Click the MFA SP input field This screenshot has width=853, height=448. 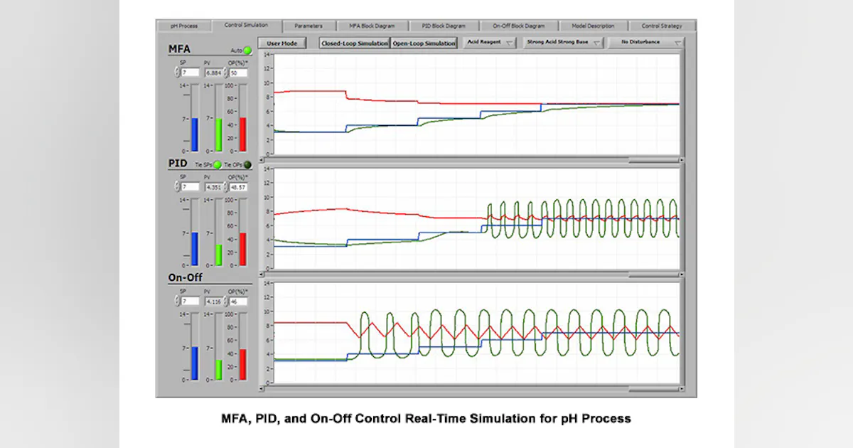coord(190,73)
